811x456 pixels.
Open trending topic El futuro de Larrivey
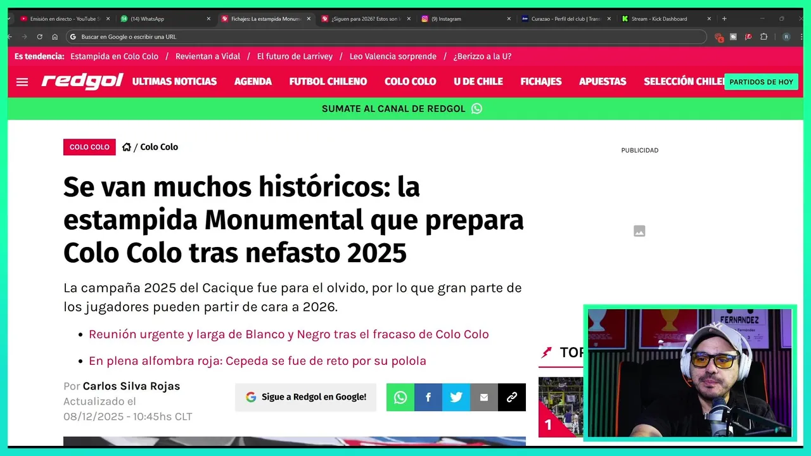pos(295,56)
